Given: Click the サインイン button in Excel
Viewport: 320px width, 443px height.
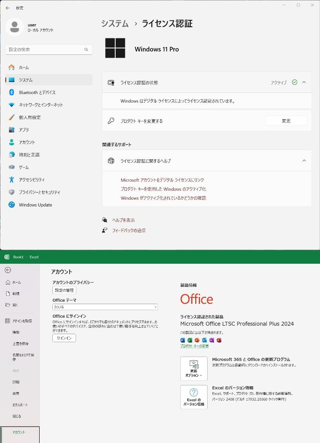Looking at the screenshot, I should point(64,338).
